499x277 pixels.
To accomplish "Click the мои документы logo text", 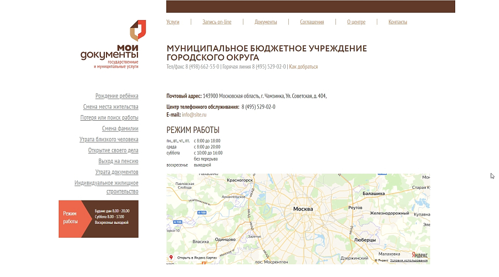I will pyautogui.click(x=109, y=53).
